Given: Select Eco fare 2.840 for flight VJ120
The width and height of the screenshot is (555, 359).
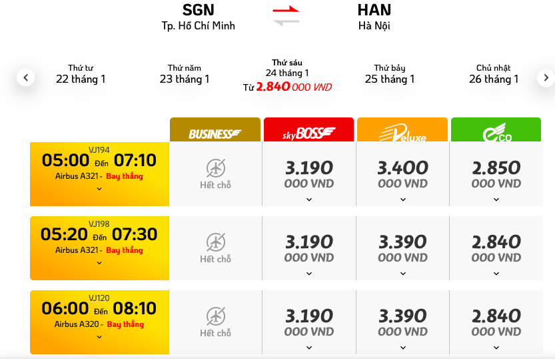Looking at the screenshot, I should [496, 322].
